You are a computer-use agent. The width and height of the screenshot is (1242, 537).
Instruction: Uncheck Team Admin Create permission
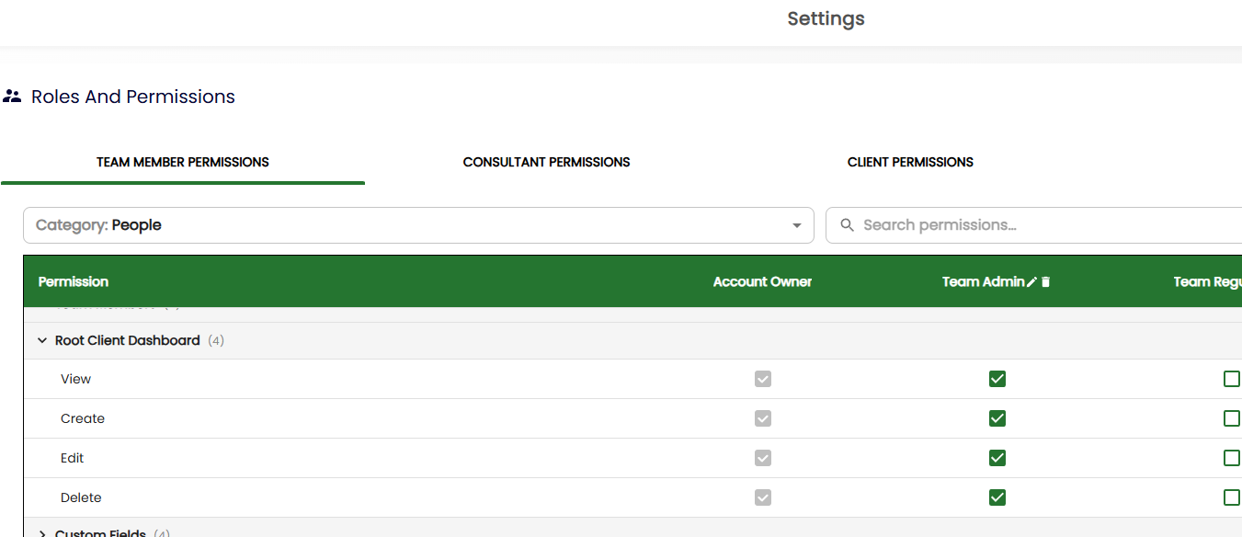pyautogui.click(x=997, y=418)
